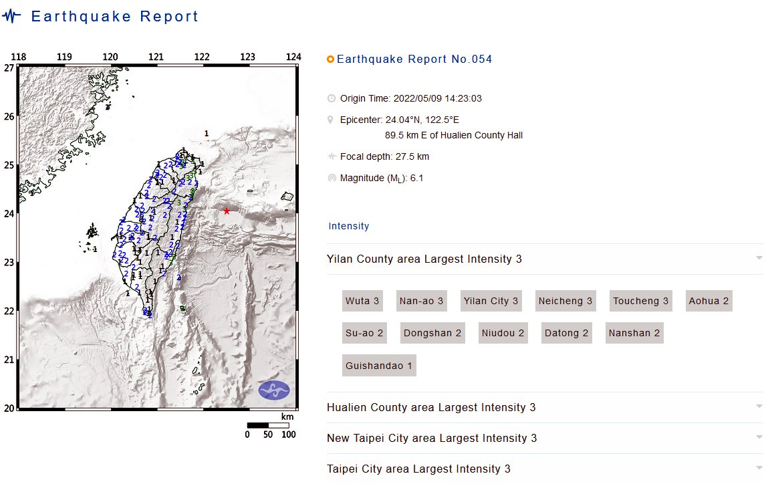This screenshot has width=766, height=484.
Task: Select the Nan-ao 3 station tag
Action: click(422, 301)
